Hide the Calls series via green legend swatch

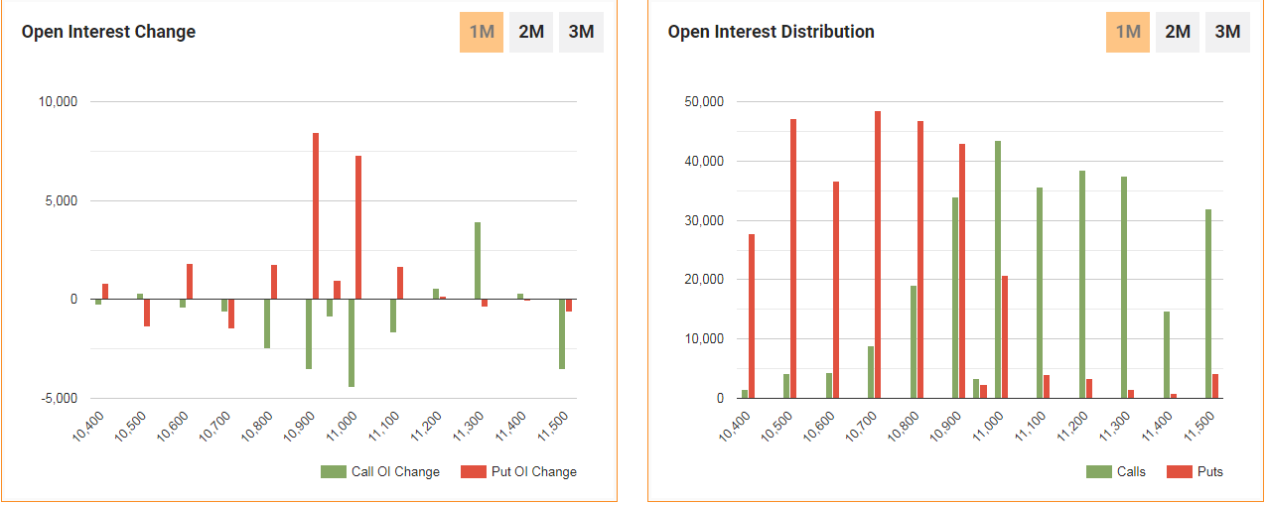(x=1098, y=471)
